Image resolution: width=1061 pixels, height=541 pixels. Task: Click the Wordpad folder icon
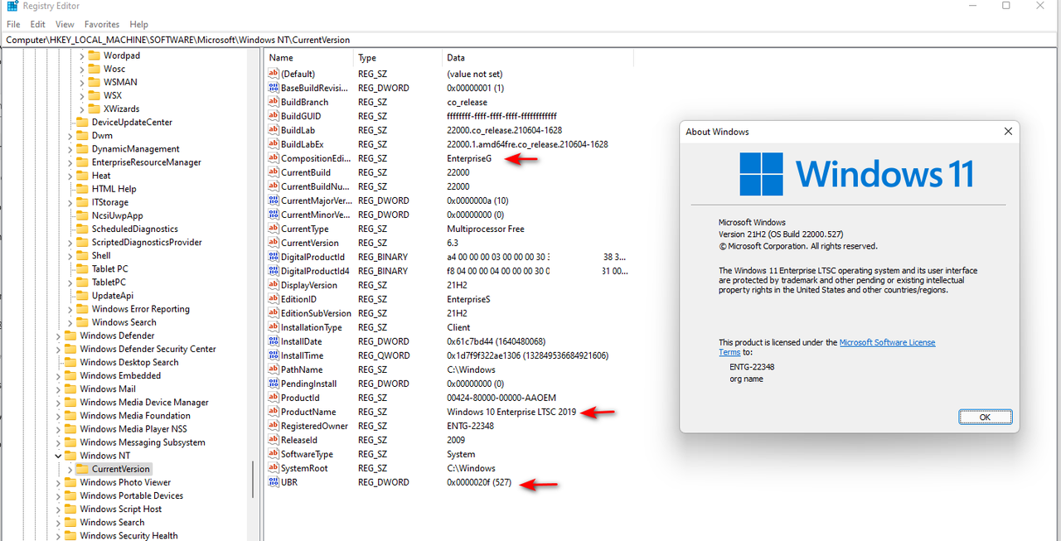pos(94,56)
